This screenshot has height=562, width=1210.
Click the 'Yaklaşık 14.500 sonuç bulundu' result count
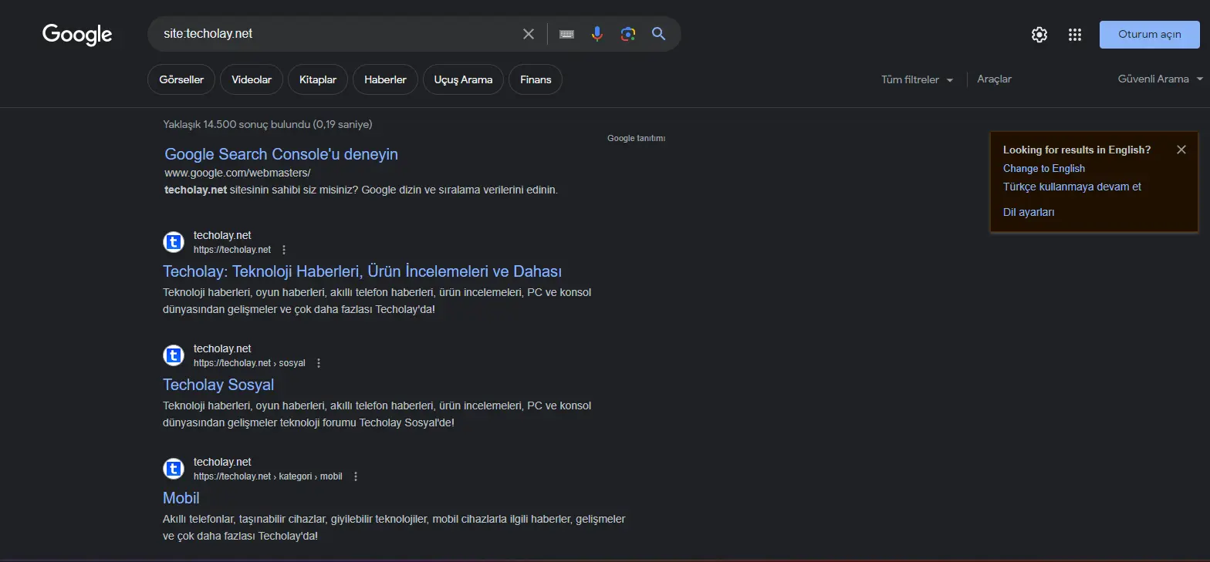pos(268,124)
